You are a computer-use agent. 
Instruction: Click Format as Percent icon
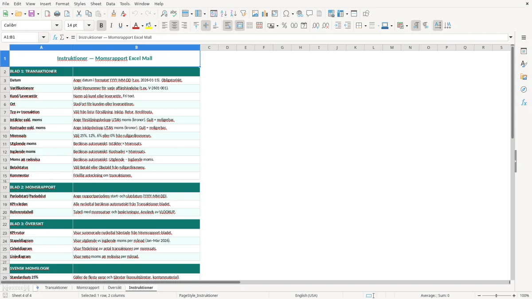285,26
